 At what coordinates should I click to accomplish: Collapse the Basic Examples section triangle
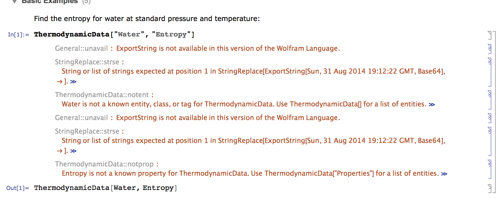[14, 2]
